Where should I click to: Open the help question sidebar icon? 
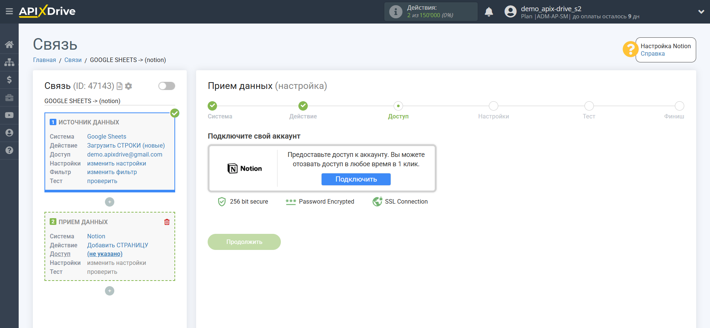click(x=9, y=150)
